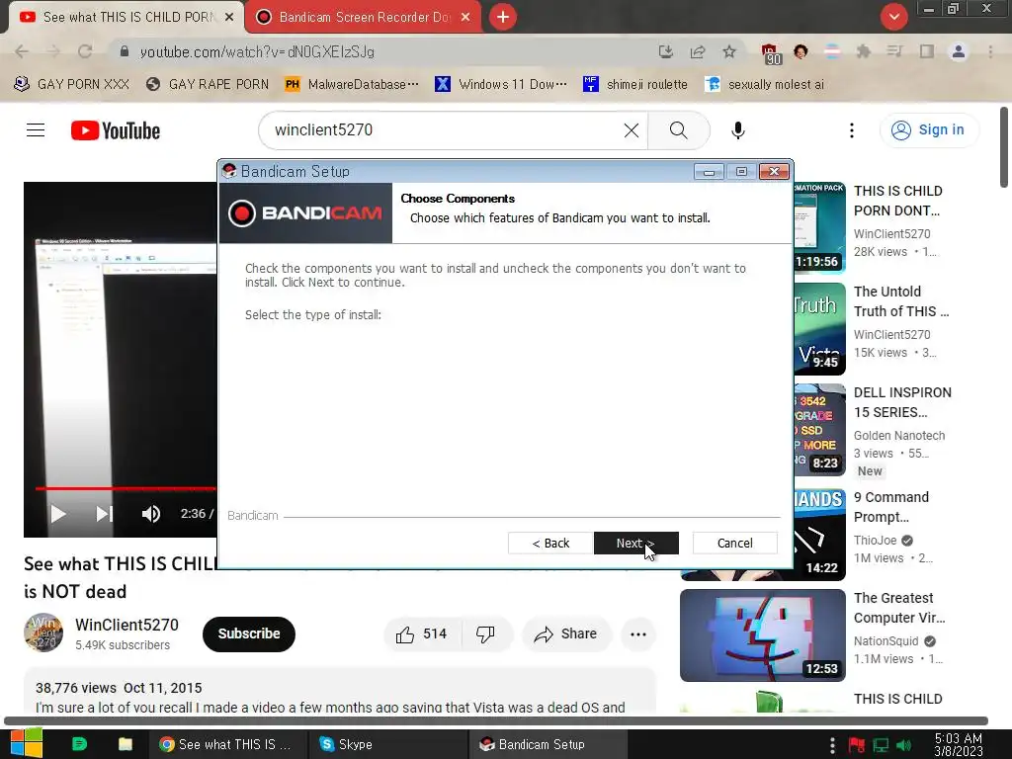Open Chrome's extensions puzzle-piece menu
The width and height of the screenshot is (1012, 759).
point(864,51)
